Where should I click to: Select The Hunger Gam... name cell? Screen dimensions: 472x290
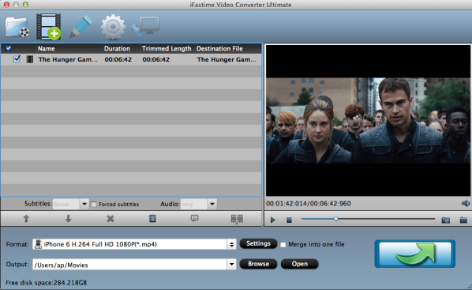point(68,59)
